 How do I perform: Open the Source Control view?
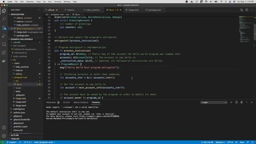click(x=4, y=28)
